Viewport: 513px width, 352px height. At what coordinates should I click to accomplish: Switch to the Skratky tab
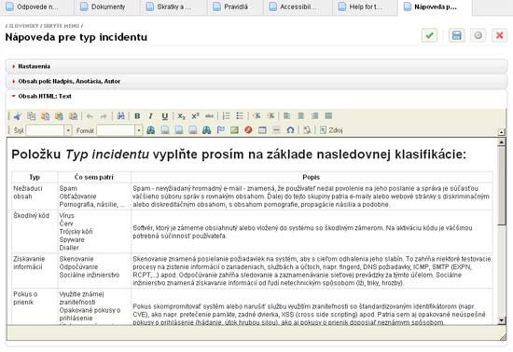[173, 7]
